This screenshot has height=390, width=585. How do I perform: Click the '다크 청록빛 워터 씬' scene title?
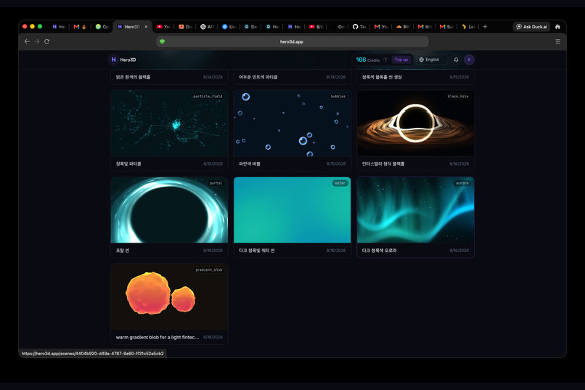257,251
